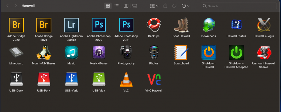This screenshot has height=112, width=281.
Task: Go forward using the right chevron
Action: coord(16,6)
